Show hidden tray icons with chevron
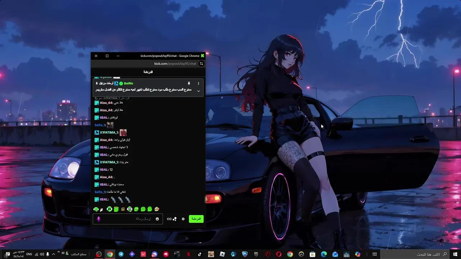This screenshot has width=461, height=259. point(53,254)
